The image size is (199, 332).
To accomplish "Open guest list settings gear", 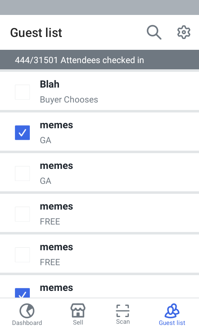I will (184, 32).
